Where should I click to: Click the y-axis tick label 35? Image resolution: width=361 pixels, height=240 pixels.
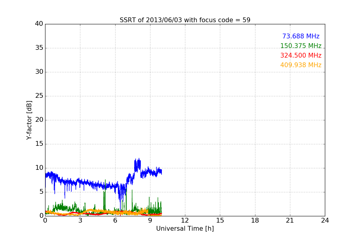[x=39, y=48]
